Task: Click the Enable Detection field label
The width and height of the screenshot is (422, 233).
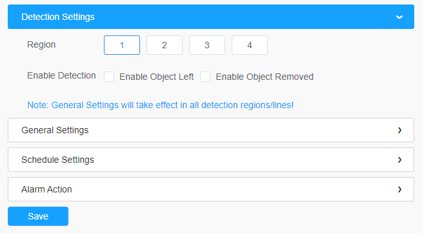Action: click(x=61, y=75)
